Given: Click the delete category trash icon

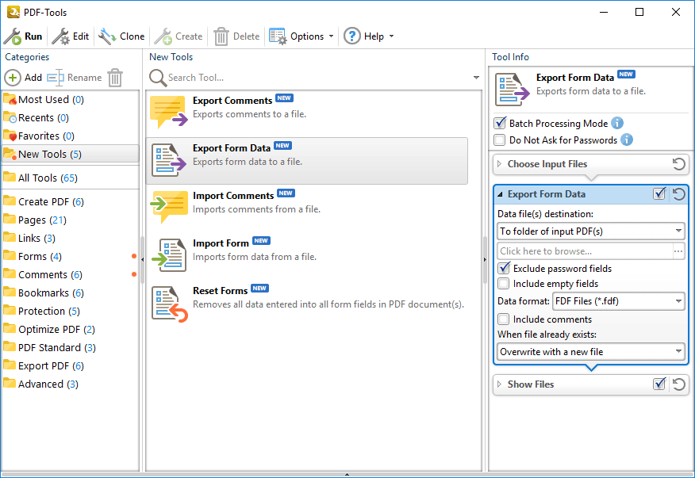Looking at the screenshot, I should (115, 78).
